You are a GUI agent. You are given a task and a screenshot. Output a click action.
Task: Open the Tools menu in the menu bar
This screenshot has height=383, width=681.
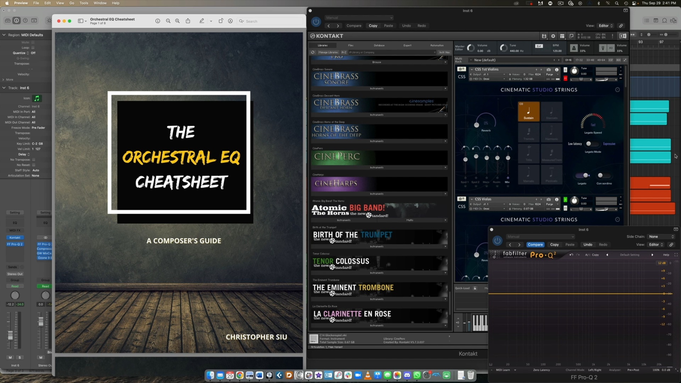tap(84, 3)
